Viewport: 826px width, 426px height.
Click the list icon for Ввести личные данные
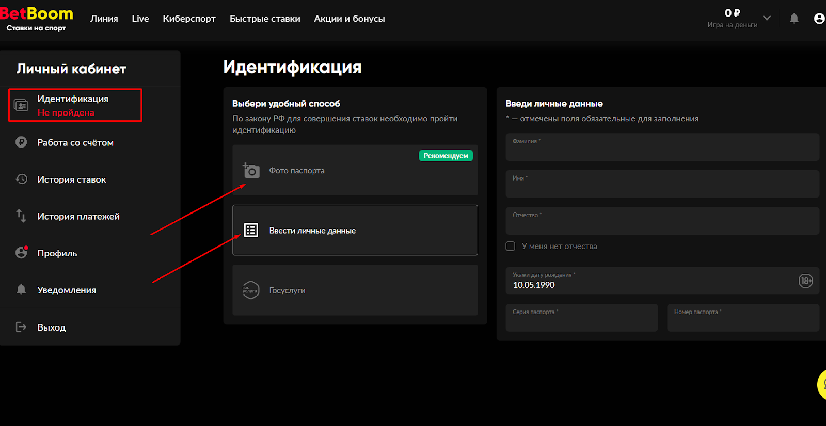[x=251, y=230]
